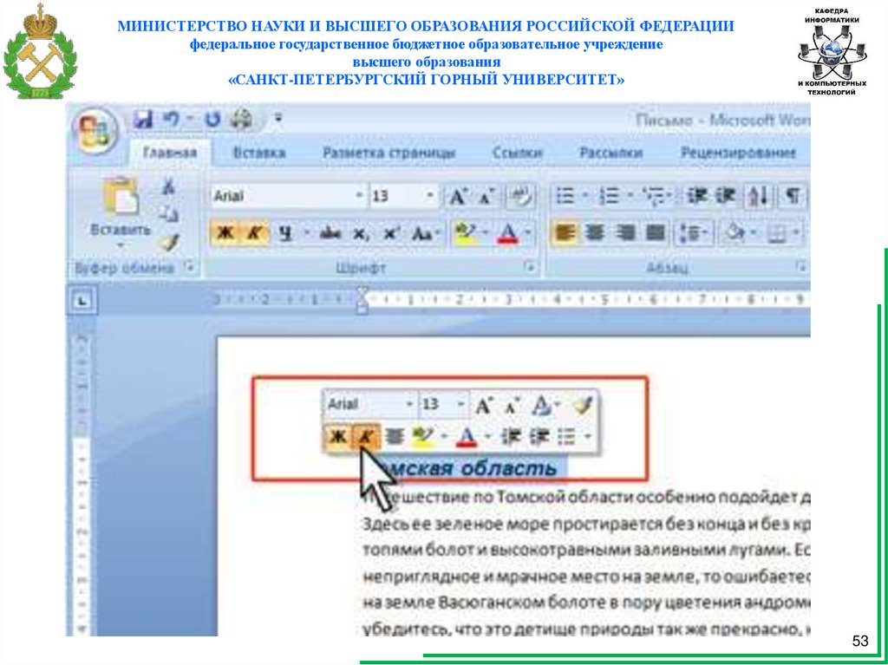
Task: Open the ribbon font name dropdown arrow
Action: (x=360, y=197)
